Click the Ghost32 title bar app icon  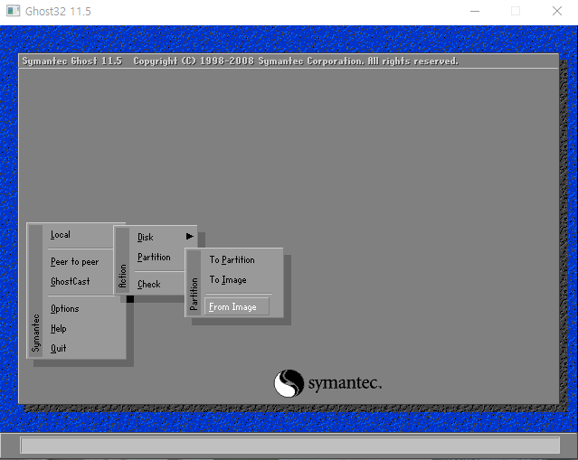13,11
